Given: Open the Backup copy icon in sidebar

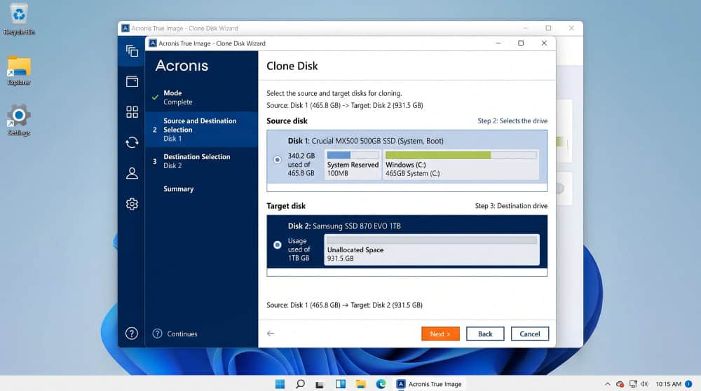Looking at the screenshot, I should 132,51.
